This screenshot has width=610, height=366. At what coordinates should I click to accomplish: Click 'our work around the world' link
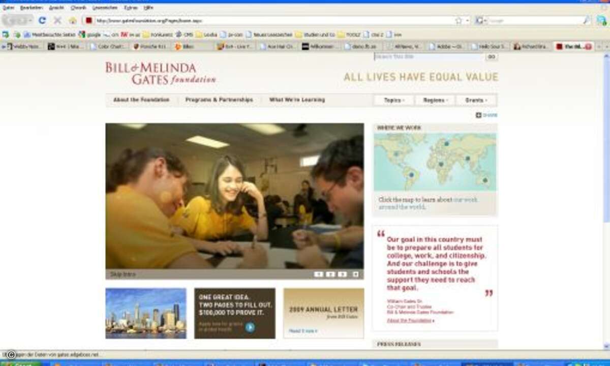point(428,204)
